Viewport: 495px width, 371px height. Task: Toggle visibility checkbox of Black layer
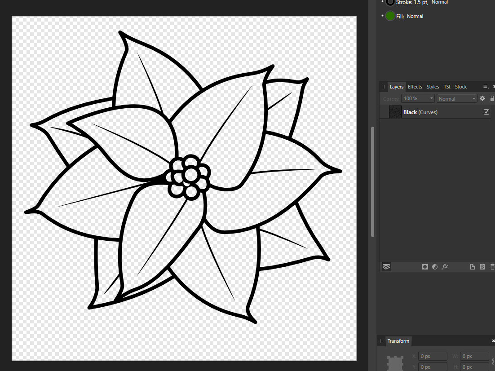tap(486, 112)
